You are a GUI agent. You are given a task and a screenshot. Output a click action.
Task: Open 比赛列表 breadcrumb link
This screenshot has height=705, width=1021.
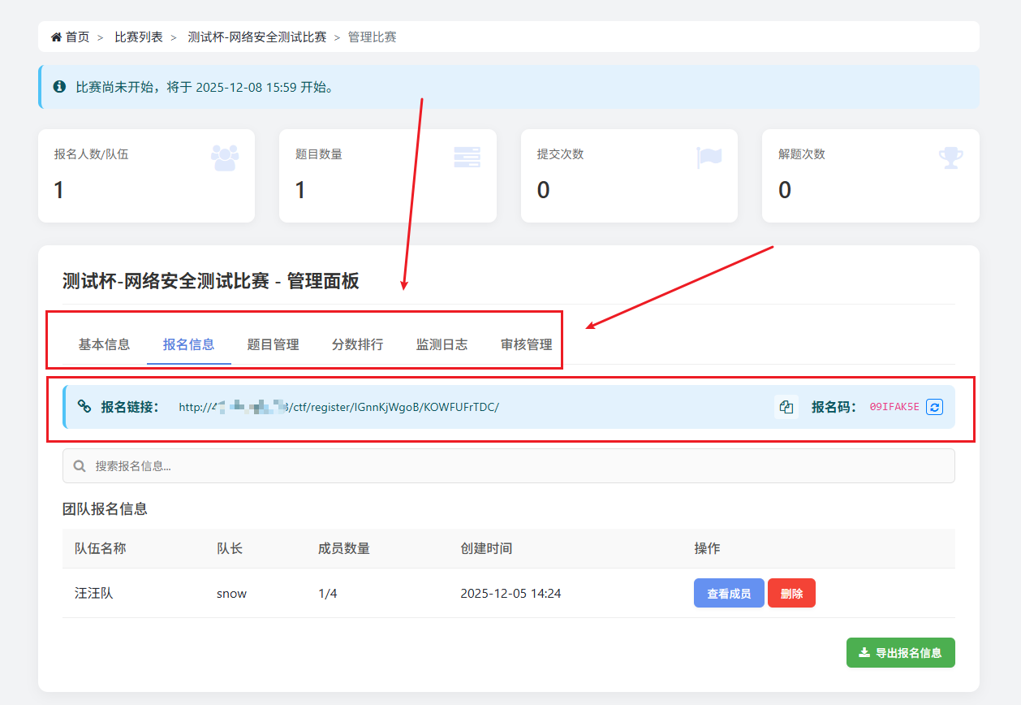[x=139, y=37]
